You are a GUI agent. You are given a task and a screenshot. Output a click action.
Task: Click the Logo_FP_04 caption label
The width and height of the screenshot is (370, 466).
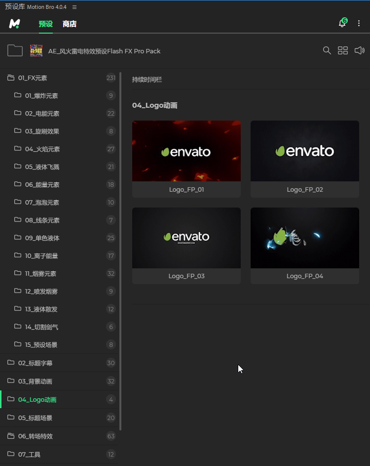(305, 276)
